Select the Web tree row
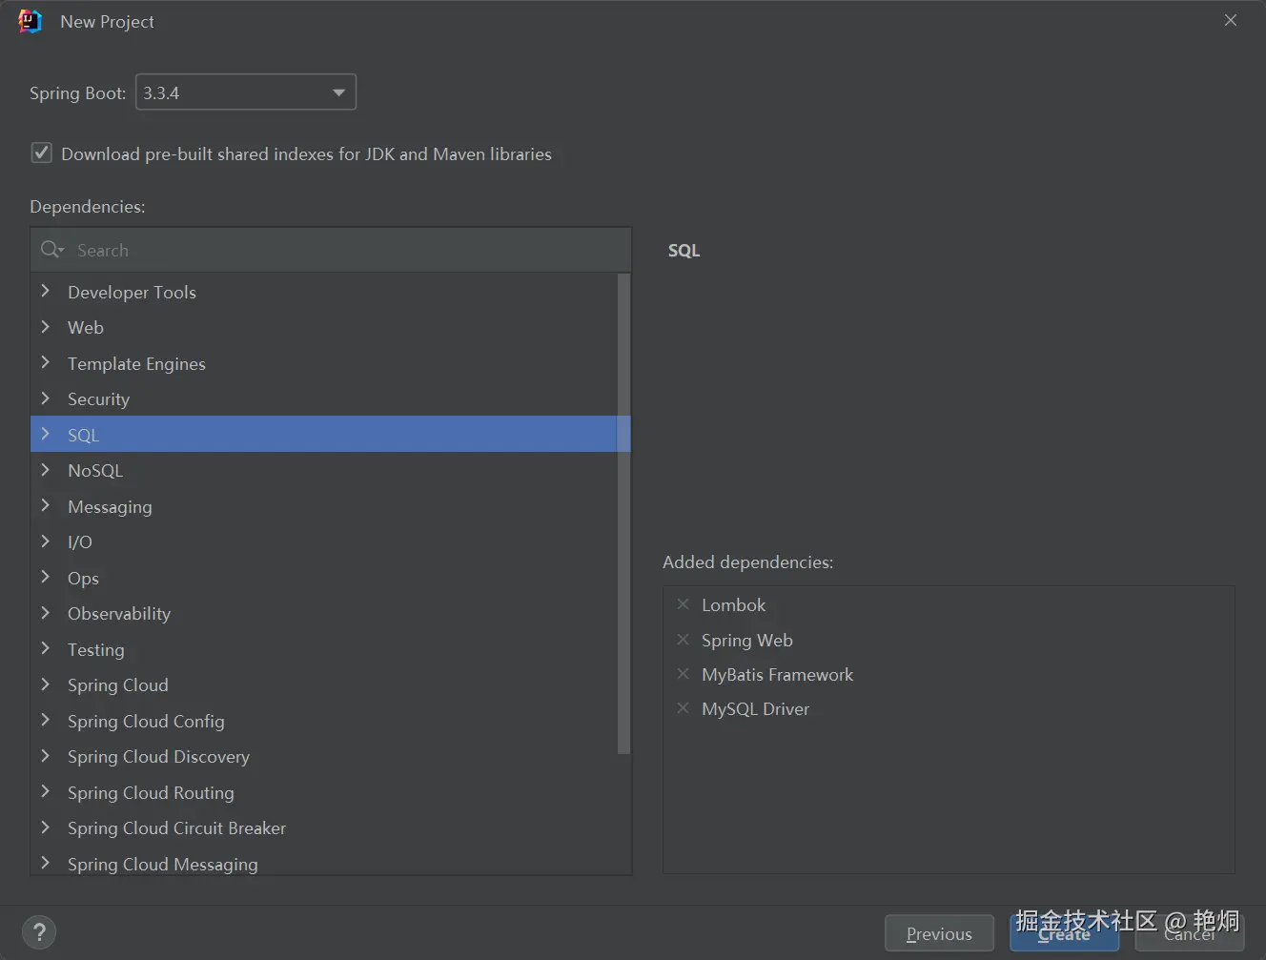The image size is (1266, 960). tap(324, 327)
